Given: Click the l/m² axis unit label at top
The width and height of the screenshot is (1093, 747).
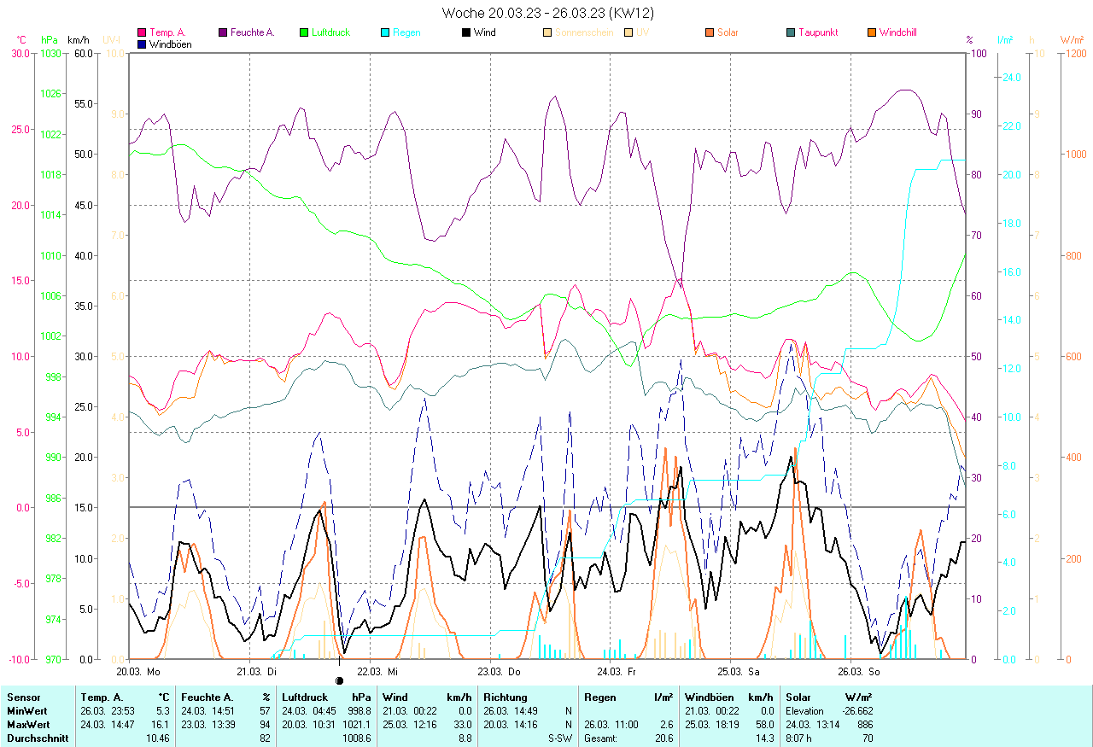Looking at the screenshot, I should 1005,39.
